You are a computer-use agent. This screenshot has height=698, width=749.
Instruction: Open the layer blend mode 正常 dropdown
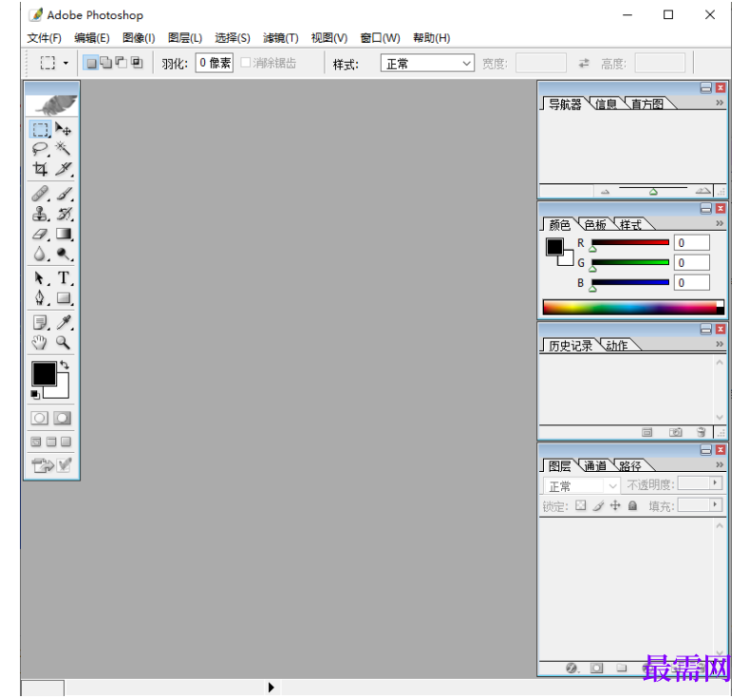pyautogui.click(x=581, y=486)
